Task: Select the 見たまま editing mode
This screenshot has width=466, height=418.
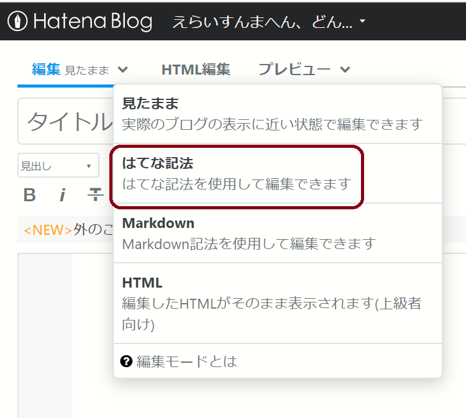Action: pos(278,114)
